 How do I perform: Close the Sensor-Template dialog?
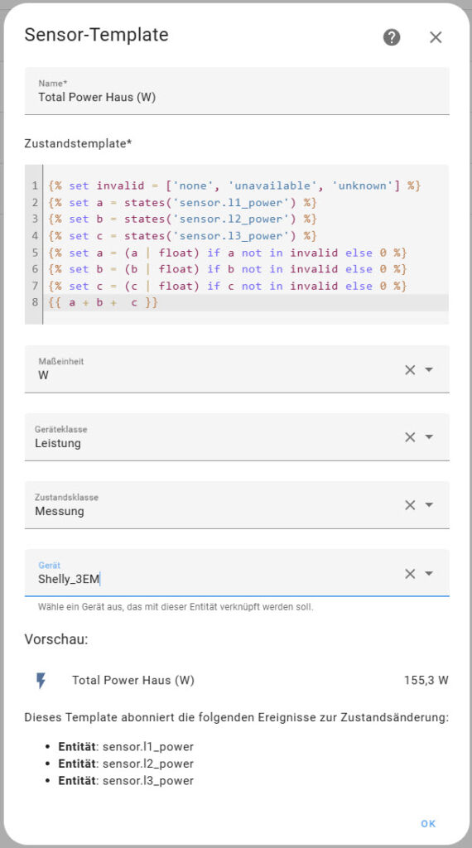coord(436,37)
